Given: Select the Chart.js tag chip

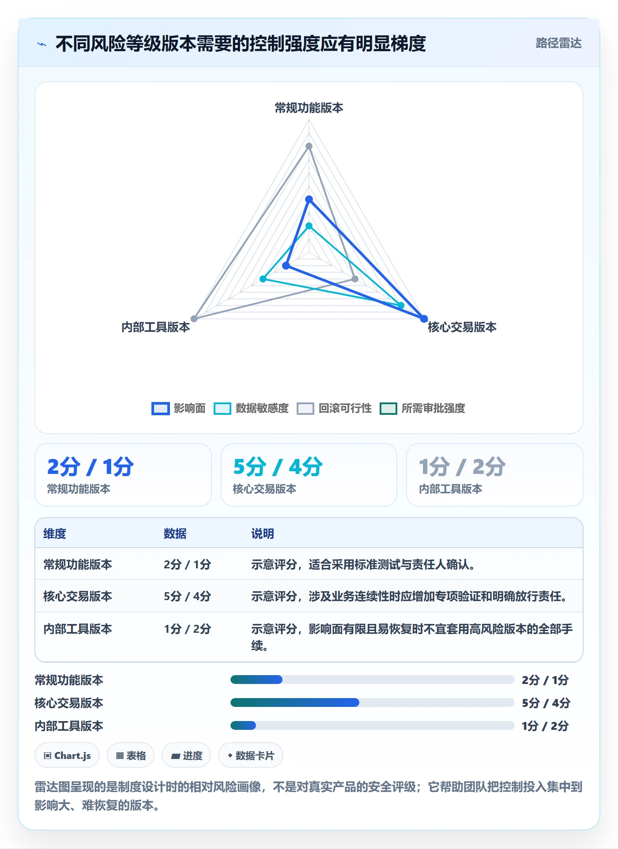Looking at the screenshot, I should [67, 755].
